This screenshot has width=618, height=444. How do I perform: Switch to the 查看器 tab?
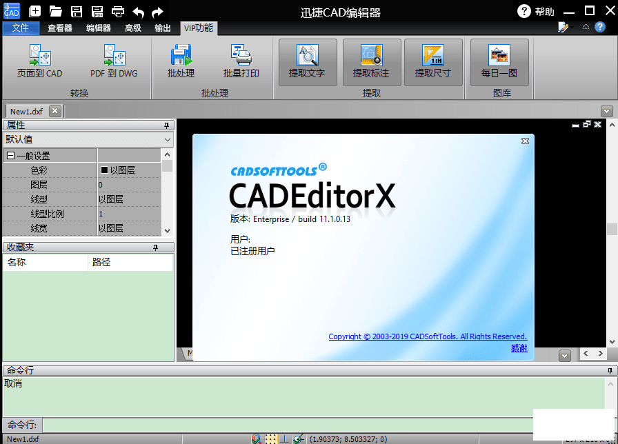click(x=60, y=28)
